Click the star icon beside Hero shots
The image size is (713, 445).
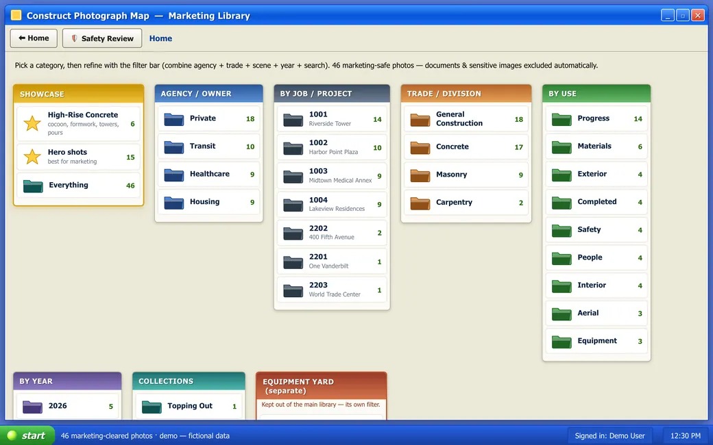pyautogui.click(x=32, y=157)
